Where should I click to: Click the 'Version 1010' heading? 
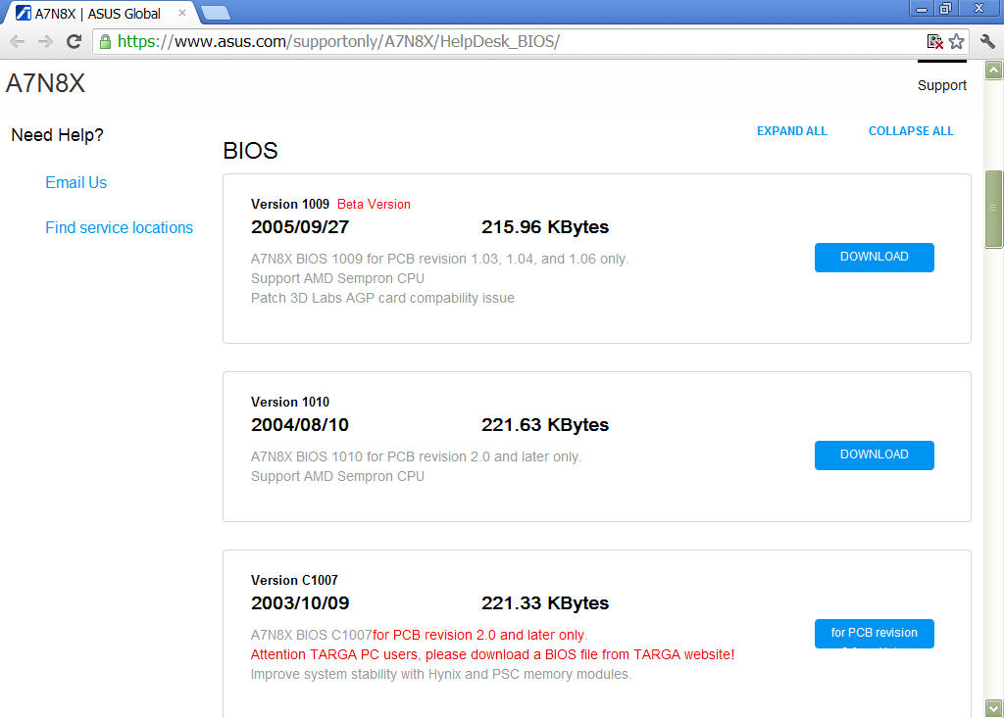pyautogui.click(x=290, y=402)
